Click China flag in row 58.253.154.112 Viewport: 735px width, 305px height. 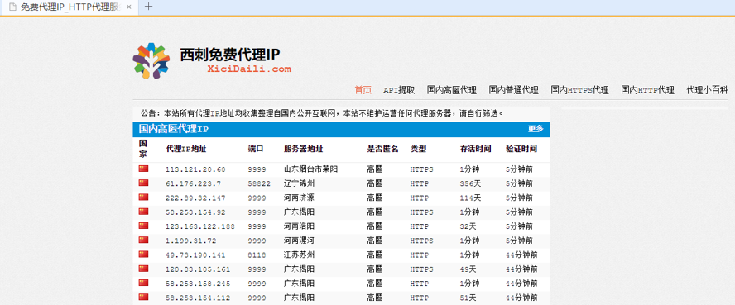coord(143,297)
